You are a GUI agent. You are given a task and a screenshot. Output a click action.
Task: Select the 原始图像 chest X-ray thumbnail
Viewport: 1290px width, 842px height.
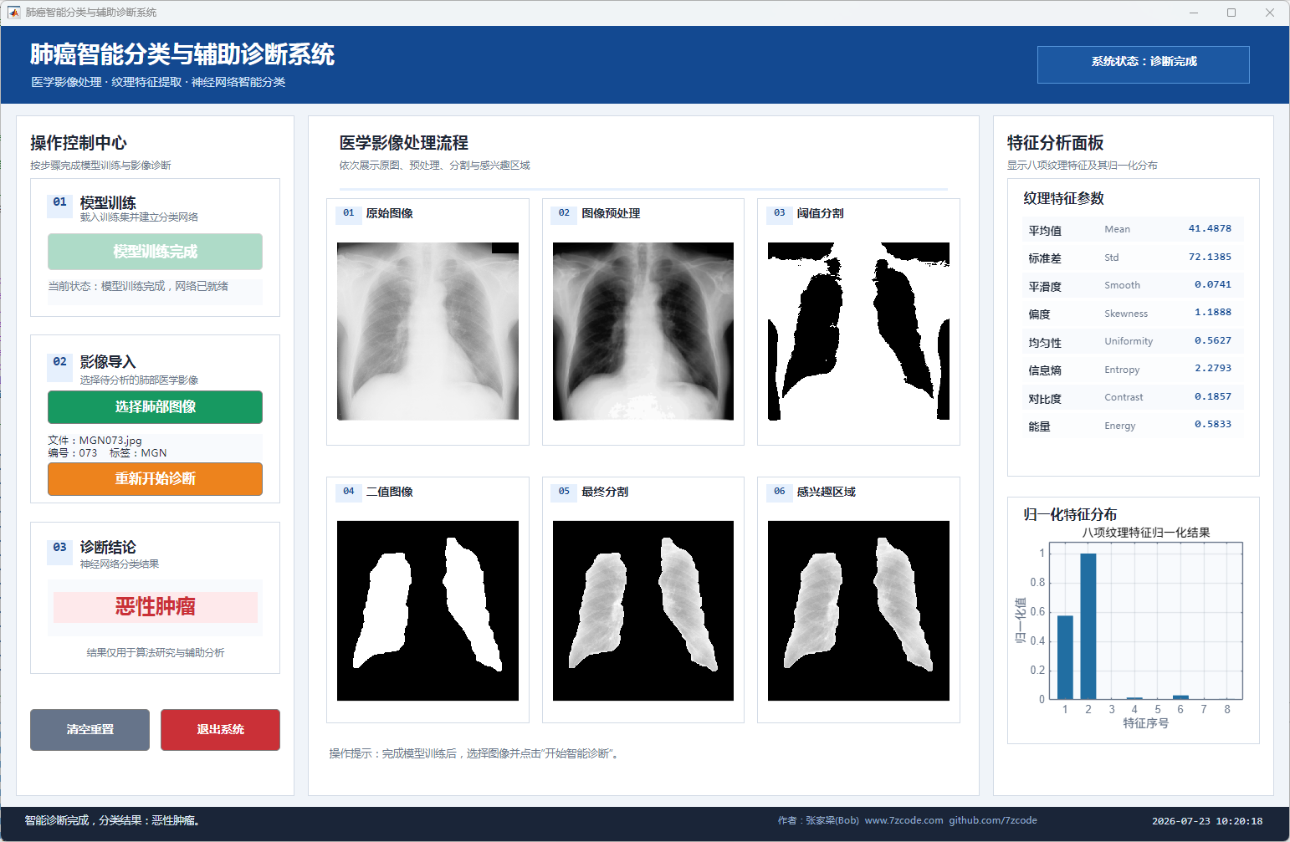tap(427, 331)
